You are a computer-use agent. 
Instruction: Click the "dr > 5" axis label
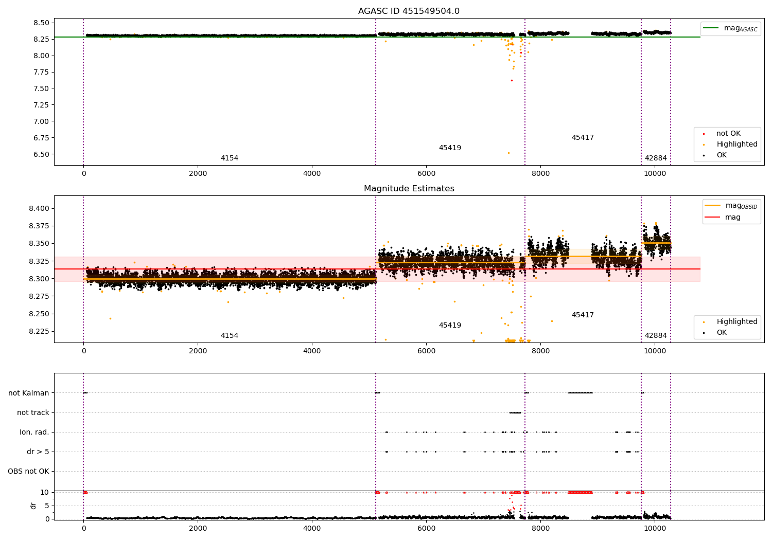click(x=38, y=452)
